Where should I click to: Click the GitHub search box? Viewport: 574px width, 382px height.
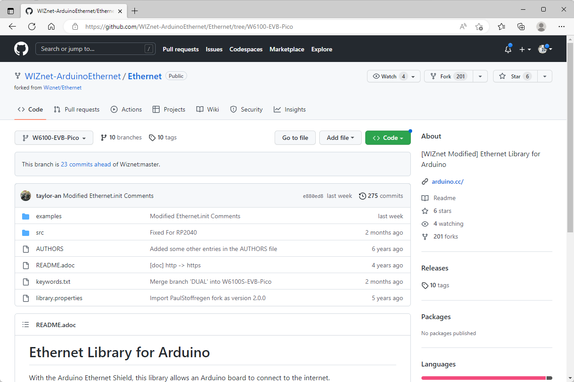[96, 49]
